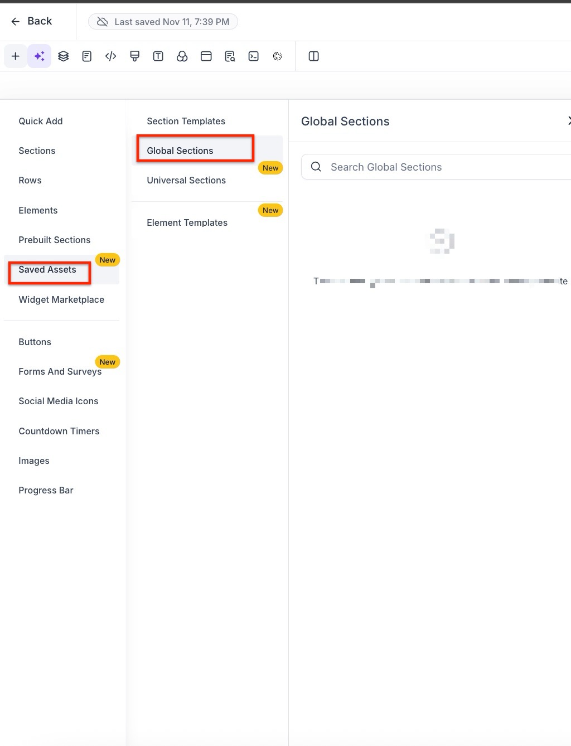Focus the Search Global Sections field

pos(436,167)
